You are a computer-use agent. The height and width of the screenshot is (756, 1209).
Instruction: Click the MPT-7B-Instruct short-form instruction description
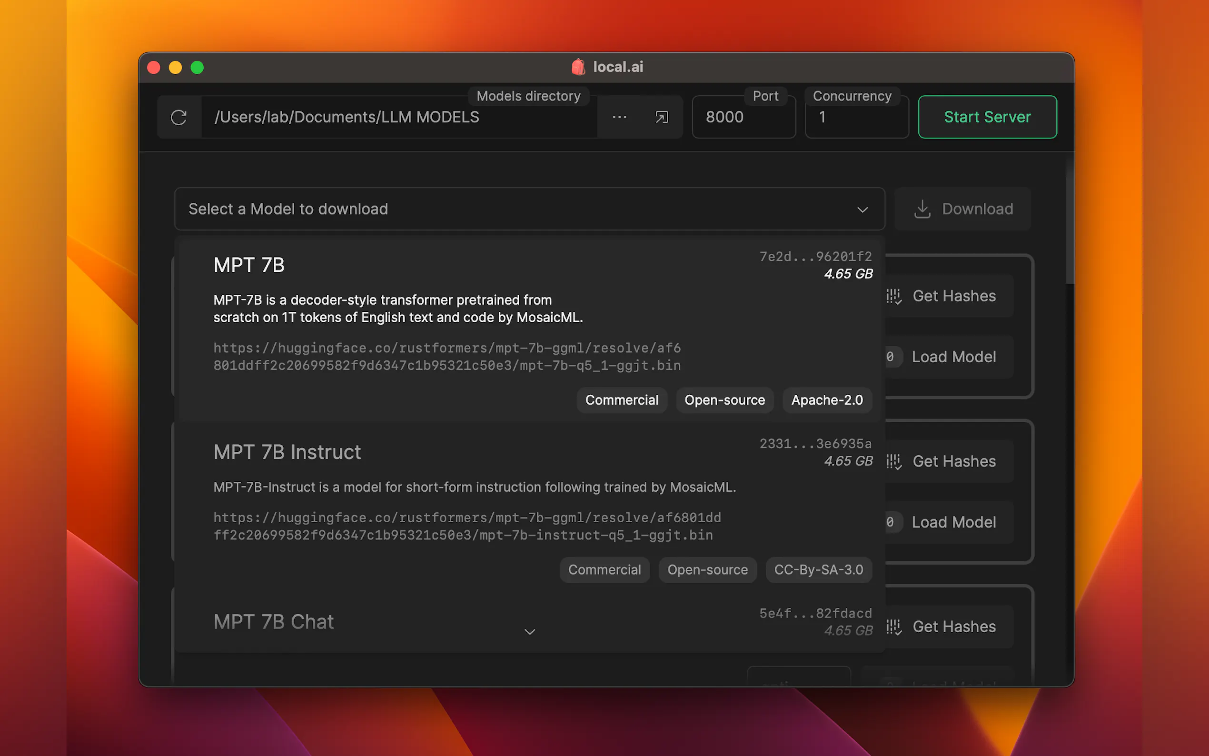click(x=475, y=487)
